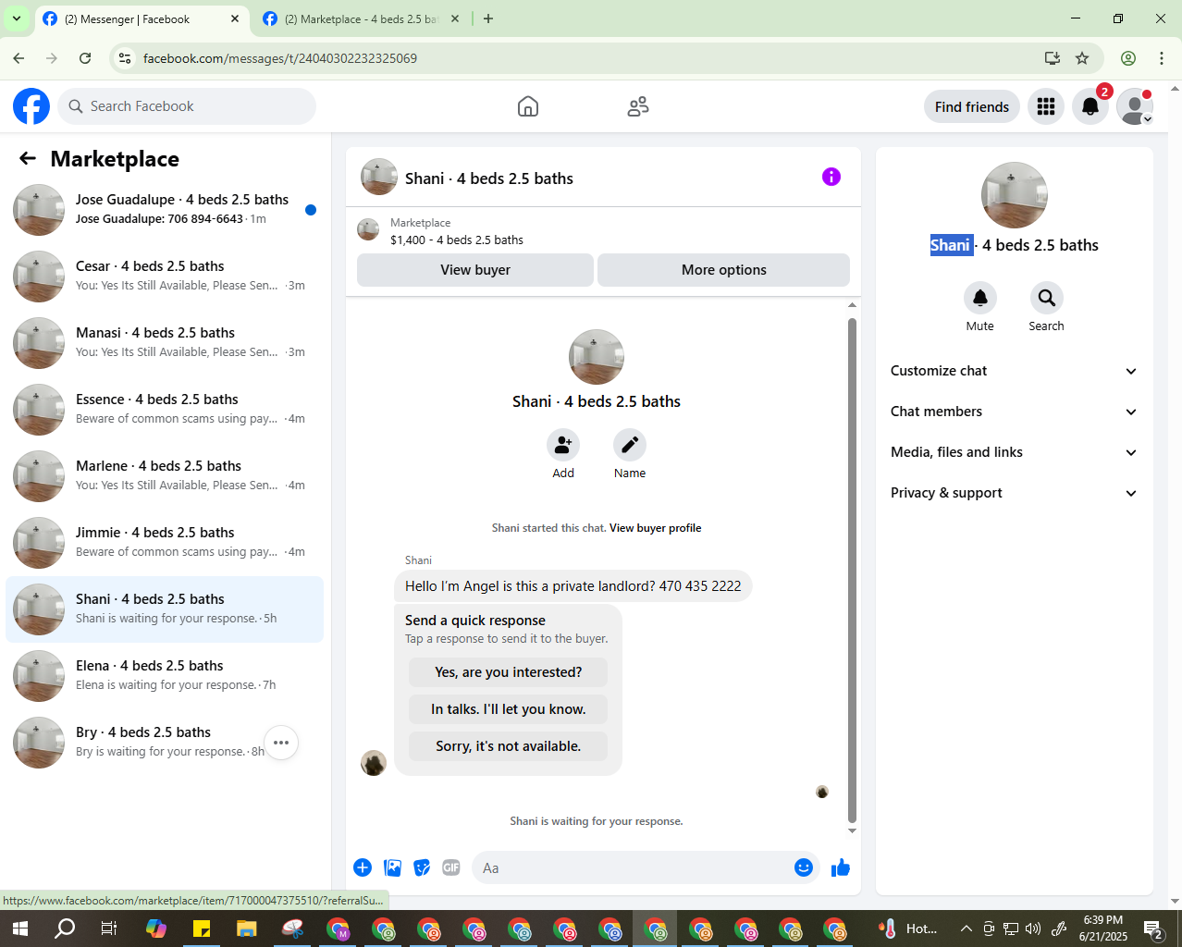Edit chat name with Name pencil icon

(x=630, y=445)
